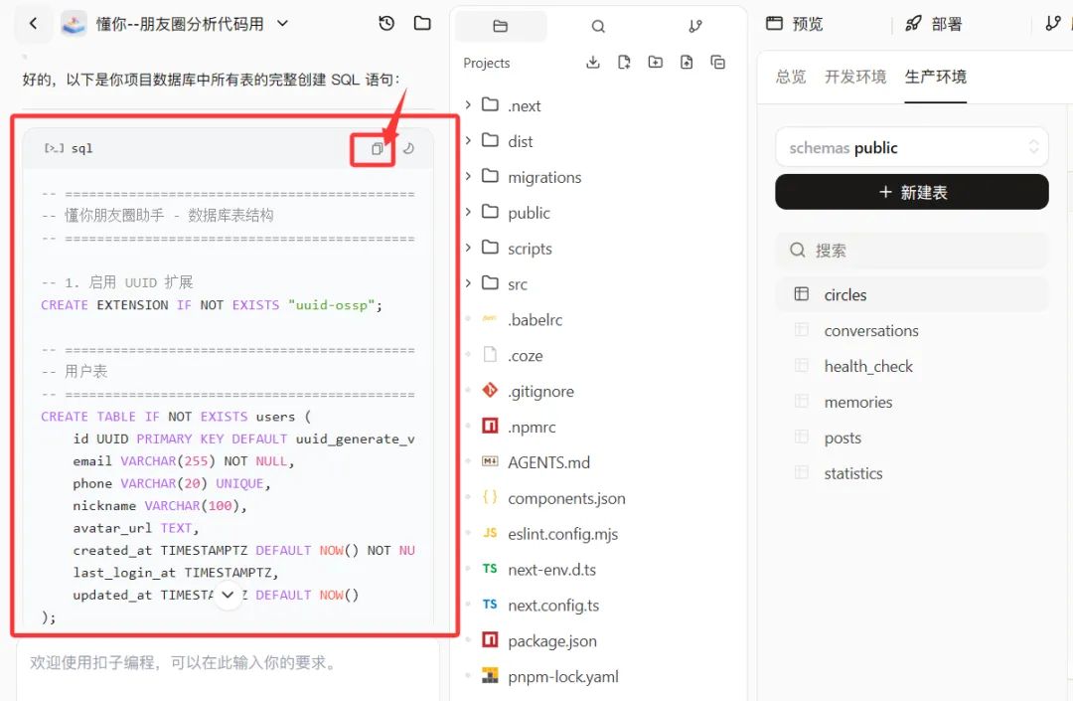This screenshot has height=701, width=1073.
Task: Create a new folder icon
Action: click(x=656, y=63)
